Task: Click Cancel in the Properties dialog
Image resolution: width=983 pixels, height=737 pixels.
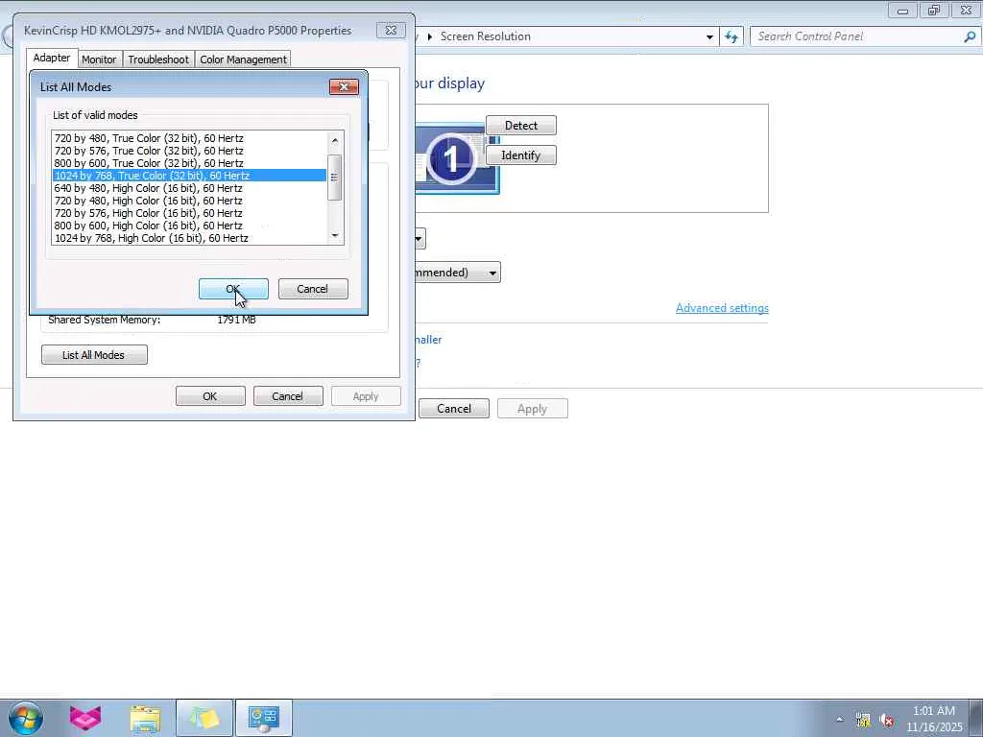Action: (x=288, y=396)
